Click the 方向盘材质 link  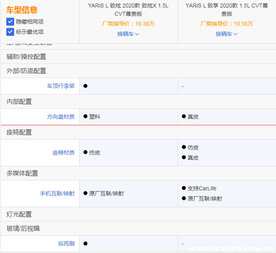coord(61,117)
